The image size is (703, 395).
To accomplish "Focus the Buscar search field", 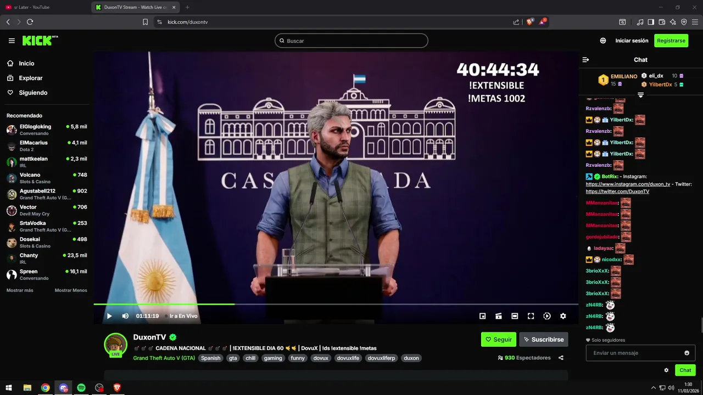I will [x=351, y=41].
